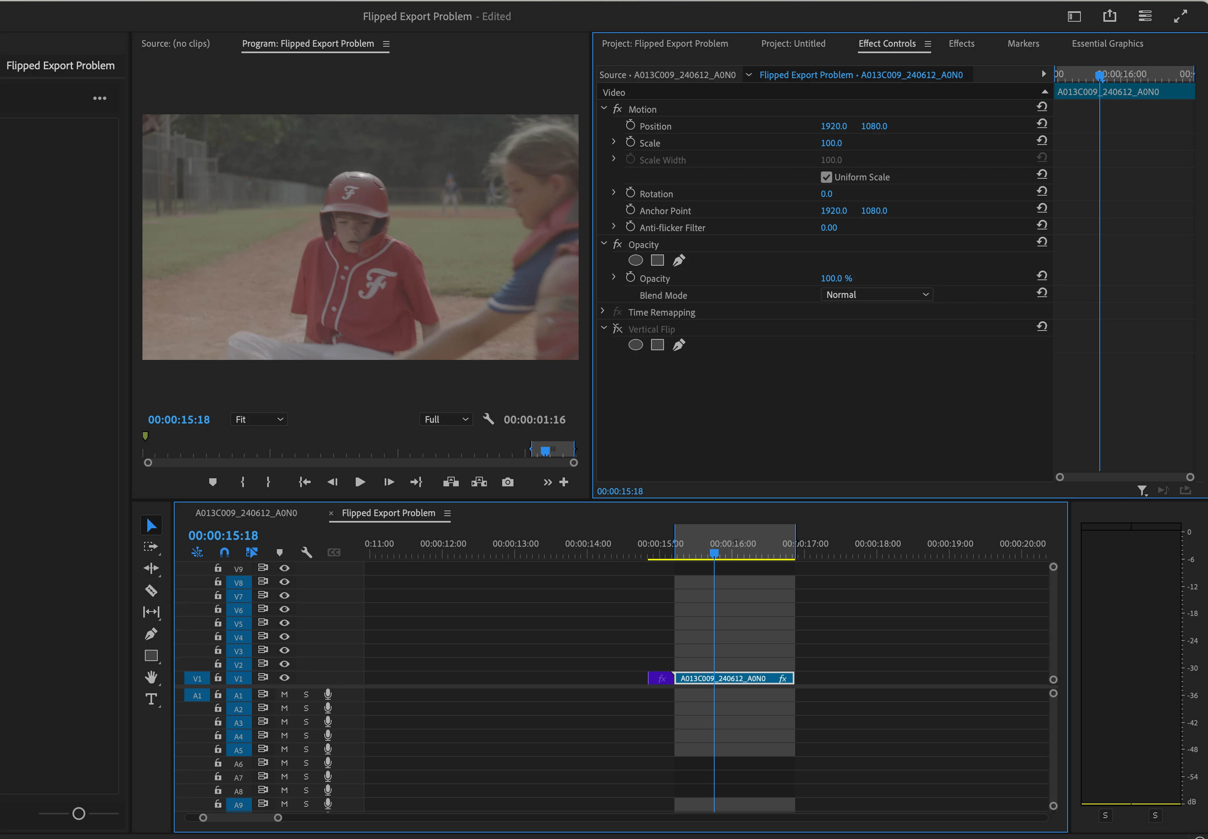Open the Fit zoom level dropdown
1208x839 pixels.
[x=258, y=419]
